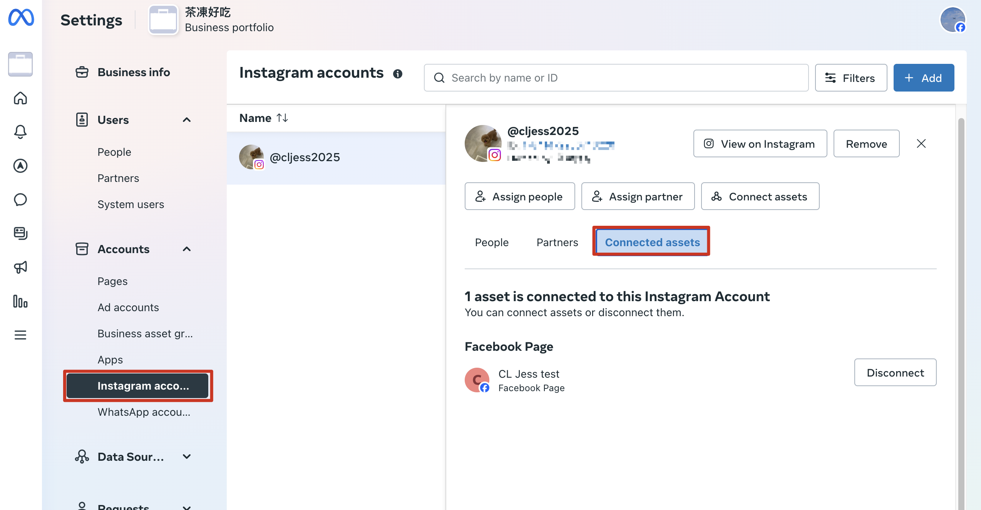Image resolution: width=981 pixels, height=510 pixels.
Task: Click the @cljess2025 profile picture in details
Action: (483, 143)
